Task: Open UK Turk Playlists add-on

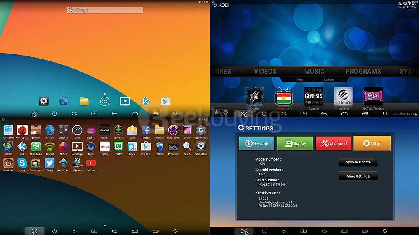Action: (x=373, y=98)
